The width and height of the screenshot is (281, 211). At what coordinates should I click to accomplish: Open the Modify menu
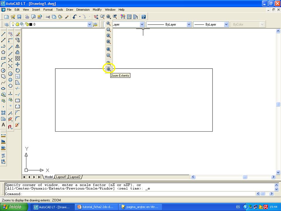(97, 10)
